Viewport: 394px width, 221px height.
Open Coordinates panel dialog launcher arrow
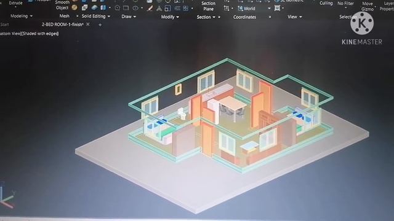tap(270, 17)
